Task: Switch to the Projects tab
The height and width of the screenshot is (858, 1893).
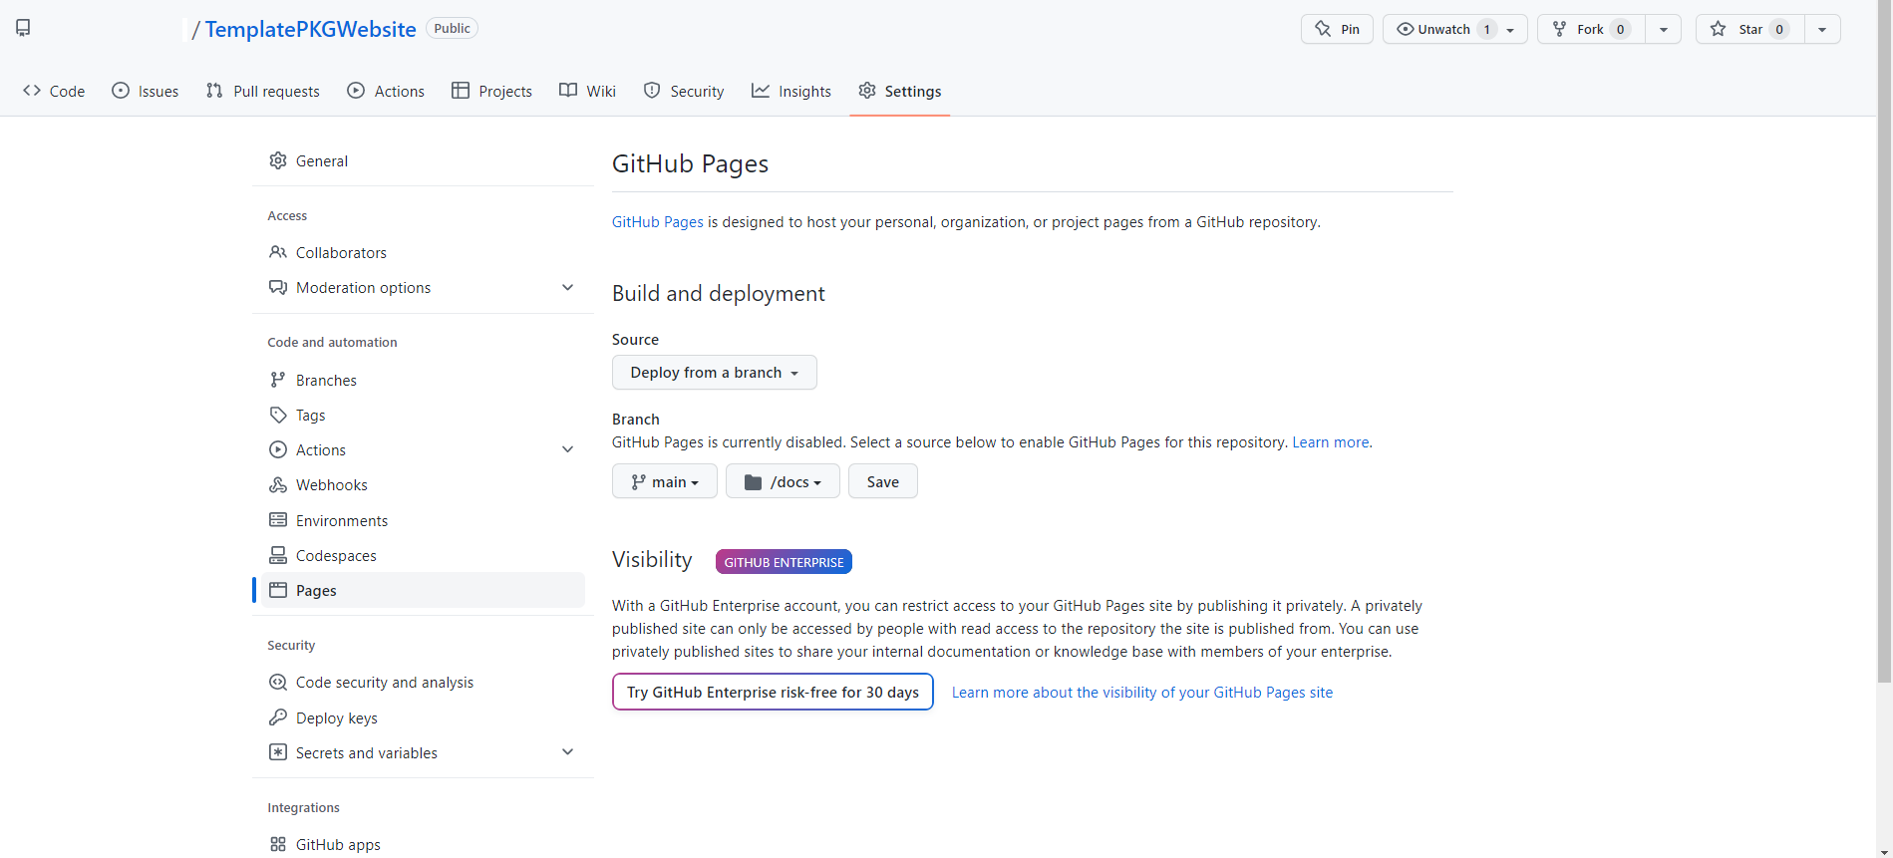Action: coord(492,91)
